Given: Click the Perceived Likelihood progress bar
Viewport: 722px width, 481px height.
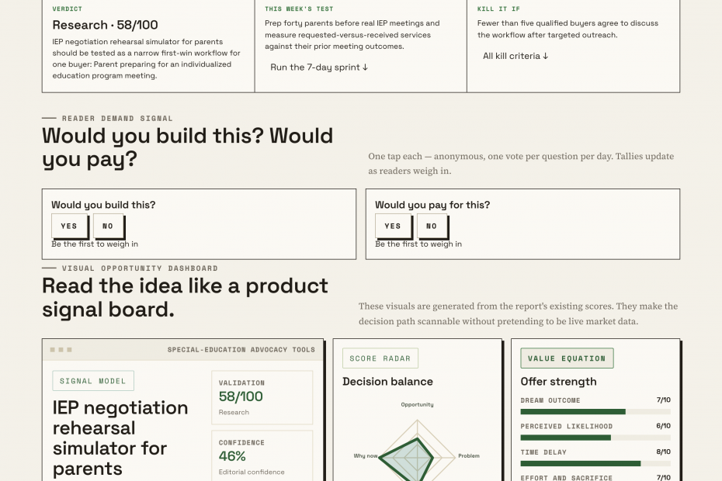Looking at the screenshot, I should point(595,438).
